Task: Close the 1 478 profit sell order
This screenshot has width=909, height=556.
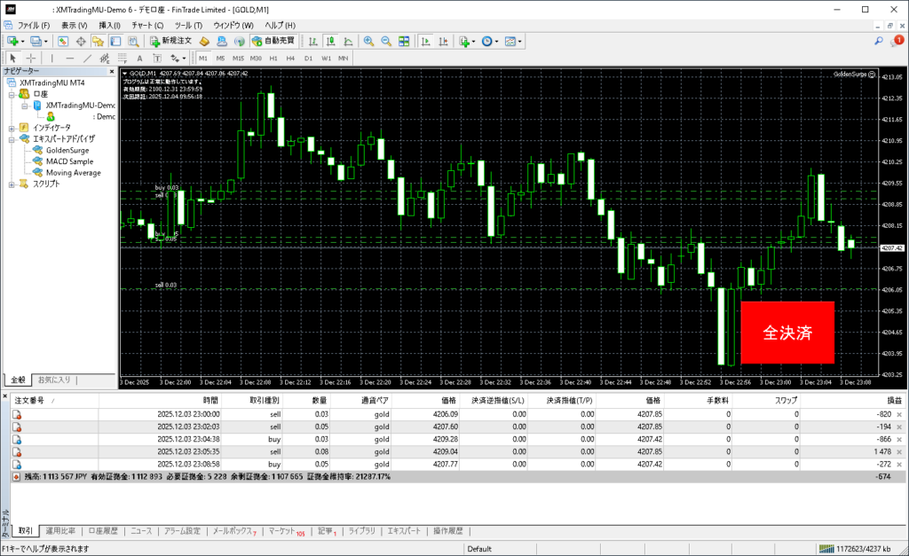Action: click(899, 451)
